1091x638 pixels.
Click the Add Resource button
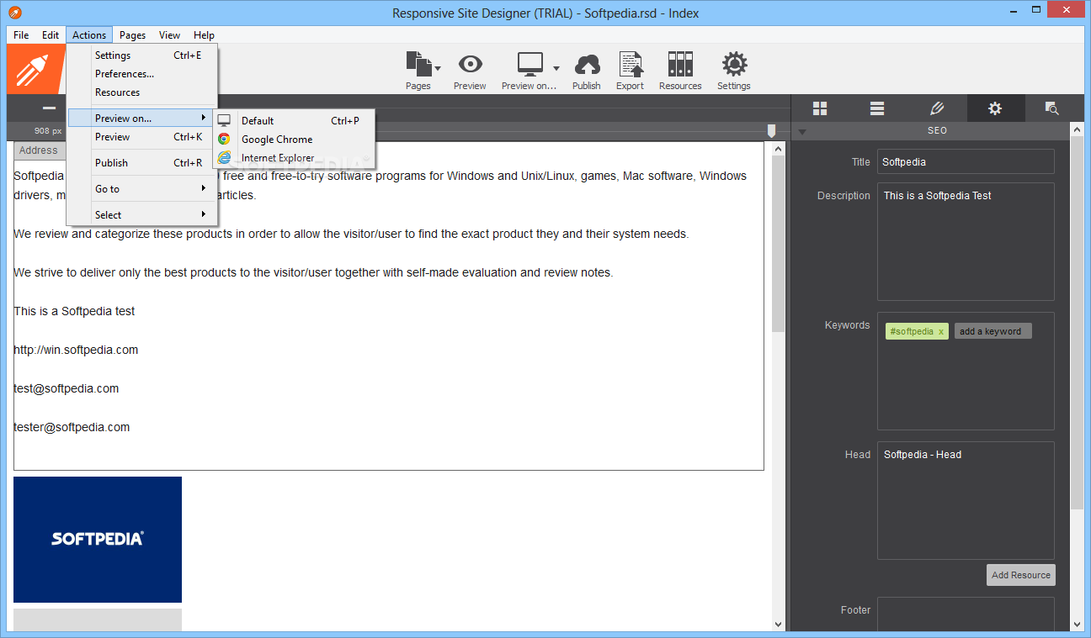coord(1020,575)
